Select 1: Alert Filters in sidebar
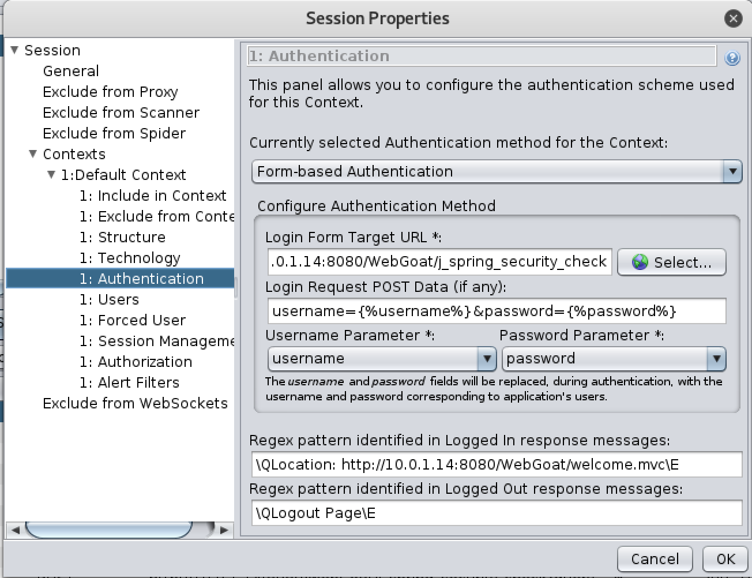 (130, 382)
